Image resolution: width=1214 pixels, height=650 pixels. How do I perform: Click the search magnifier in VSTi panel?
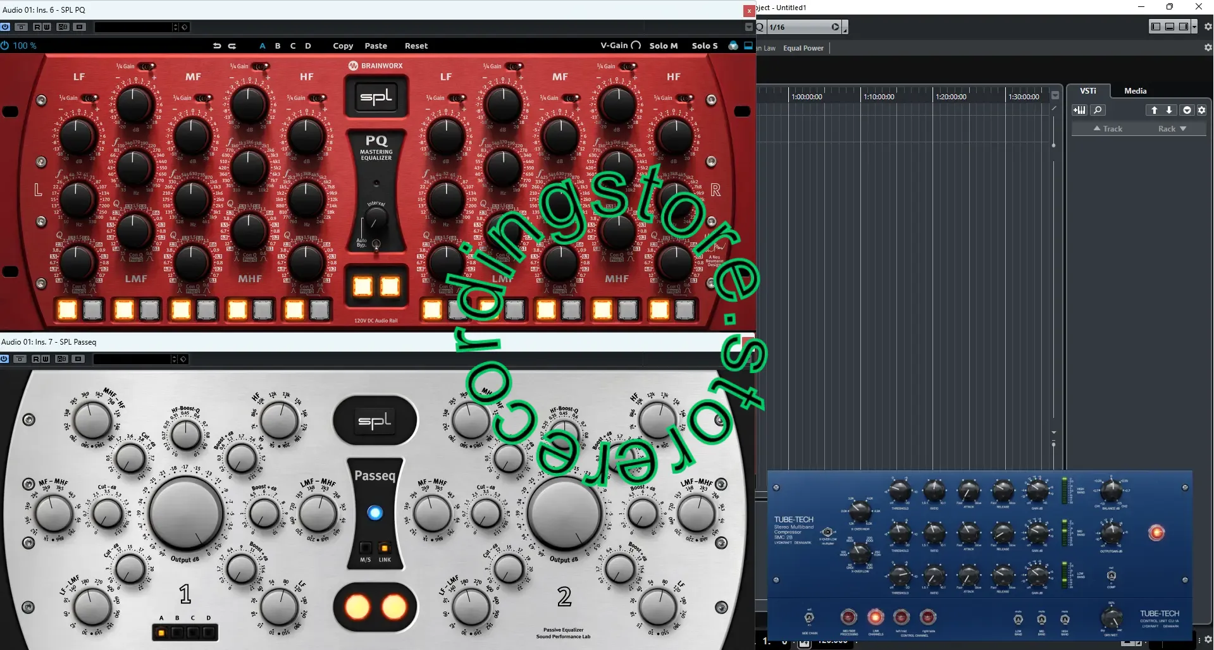(1098, 110)
